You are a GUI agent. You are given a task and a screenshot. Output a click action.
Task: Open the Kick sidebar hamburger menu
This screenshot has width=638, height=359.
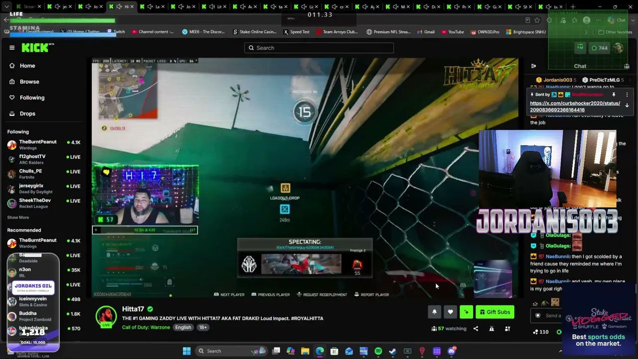pos(12,48)
